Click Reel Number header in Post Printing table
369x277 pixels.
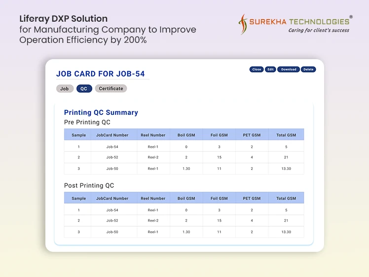click(153, 198)
